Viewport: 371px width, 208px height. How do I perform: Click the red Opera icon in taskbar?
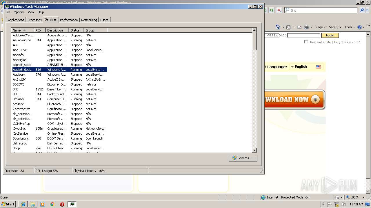[x=62, y=204]
